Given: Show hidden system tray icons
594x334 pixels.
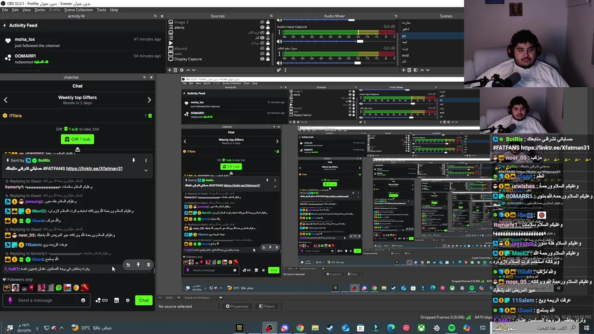Looking at the screenshot, I should click(x=61, y=328).
